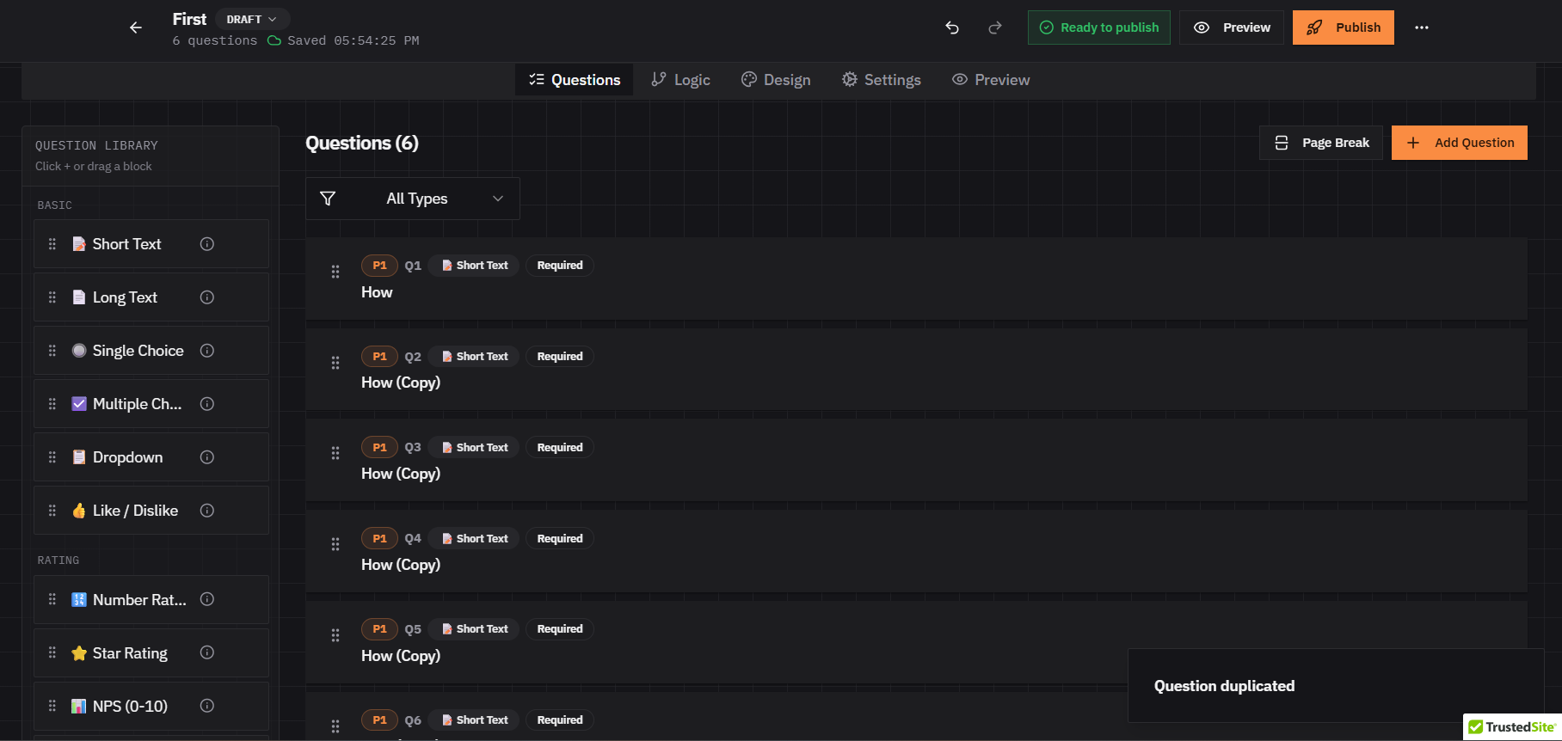This screenshot has width=1562, height=741.
Task: Publish the survey with the Publish button
Action: pyautogui.click(x=1344, y=28)
